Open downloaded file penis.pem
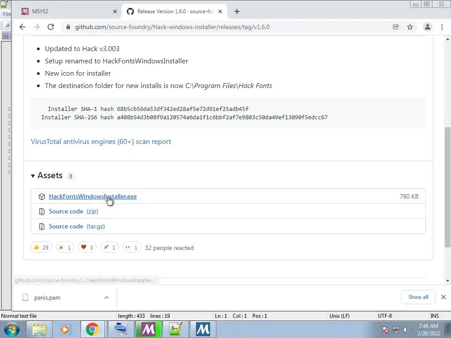The height and width of the screenshot is (338, 451). click(x=47, y=298)
